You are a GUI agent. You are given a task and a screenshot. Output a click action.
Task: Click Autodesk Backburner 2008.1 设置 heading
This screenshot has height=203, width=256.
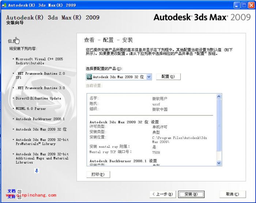(x=123, y=161)
